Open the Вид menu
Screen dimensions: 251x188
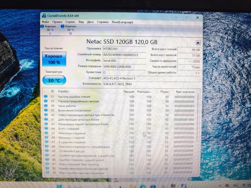point(81,22)
